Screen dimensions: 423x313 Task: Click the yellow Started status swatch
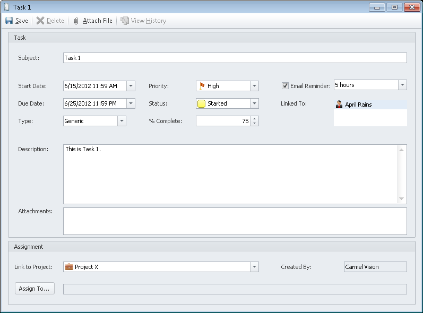point(202,104)
